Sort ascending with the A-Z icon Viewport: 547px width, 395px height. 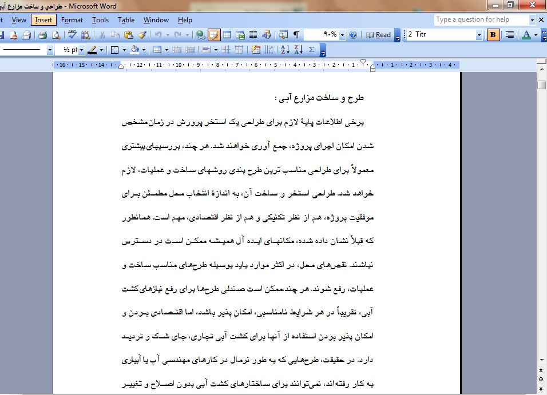(x=286, y=50)
